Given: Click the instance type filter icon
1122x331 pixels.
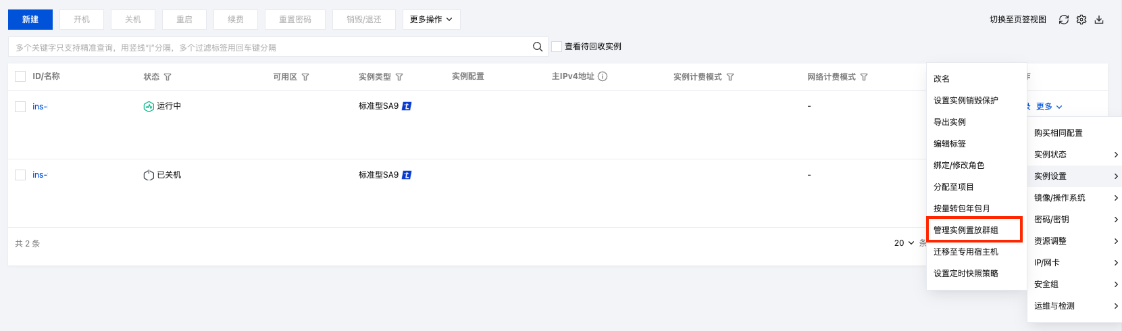Looking at the screenshot, I should pos(399,77).
